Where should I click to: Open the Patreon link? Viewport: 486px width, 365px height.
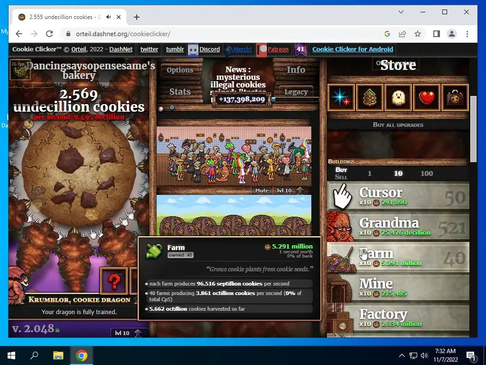coord(278,49)
